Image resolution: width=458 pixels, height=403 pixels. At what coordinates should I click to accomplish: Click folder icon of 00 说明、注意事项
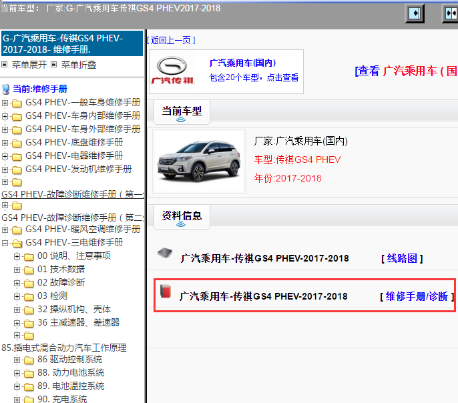pos(29,257)
